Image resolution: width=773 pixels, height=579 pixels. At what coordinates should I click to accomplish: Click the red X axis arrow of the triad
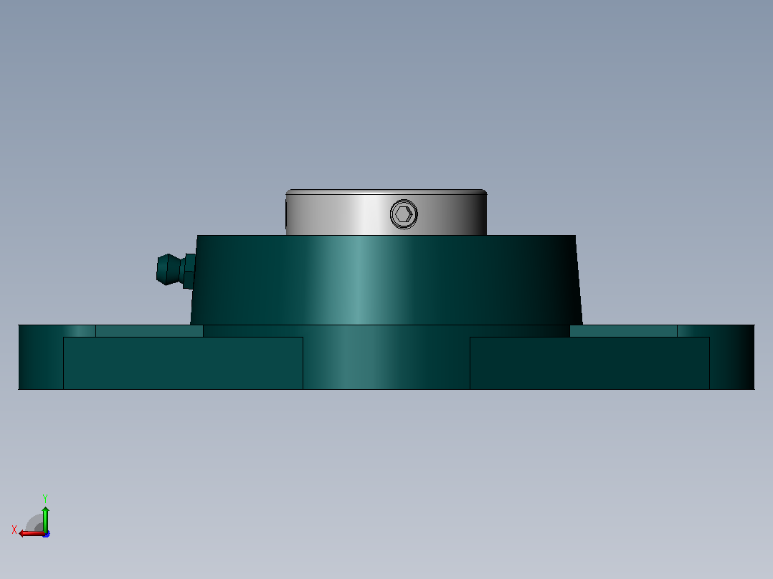[31, 534]
